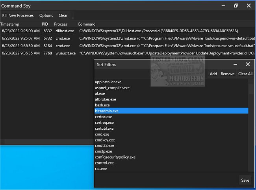Select the highlighted bitsadmin.exe entry
The width and height of the screenshot is (256, 190).
click(171, 111)
